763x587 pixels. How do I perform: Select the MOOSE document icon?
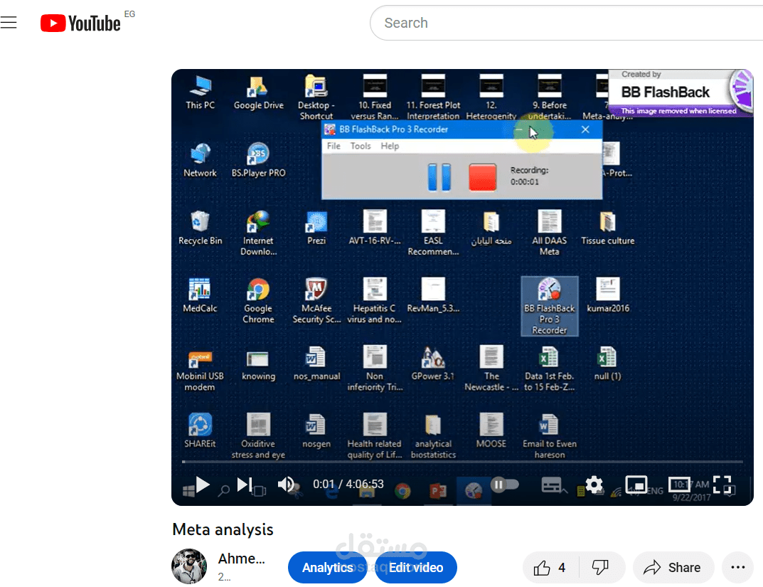click(x=491, y=430)
